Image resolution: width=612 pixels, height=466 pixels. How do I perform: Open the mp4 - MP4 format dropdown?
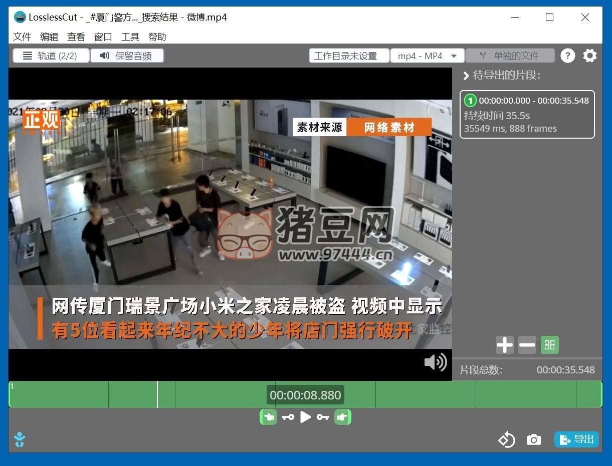[x=427, y=56]
